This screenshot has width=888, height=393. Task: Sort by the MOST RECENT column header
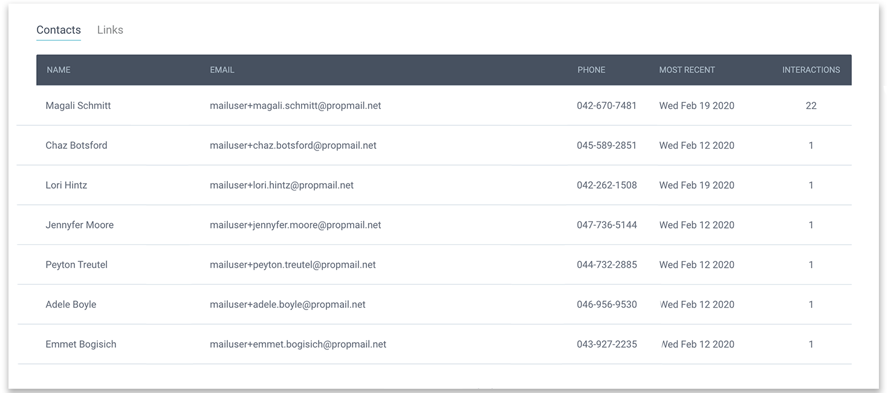point(687,70)
